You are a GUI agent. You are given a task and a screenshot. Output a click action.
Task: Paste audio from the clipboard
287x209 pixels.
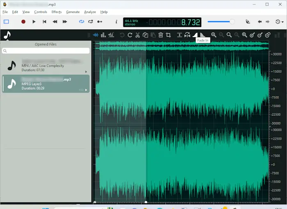point(153,35)
